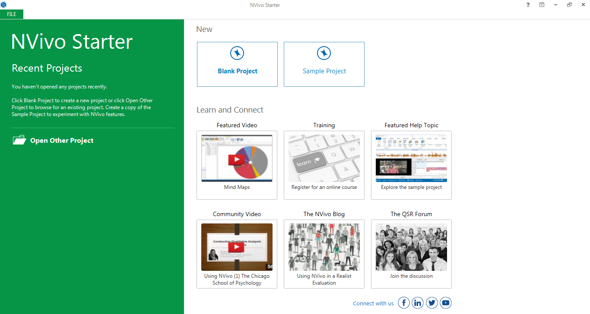Click the Featured Help Topic heading
590x314 pixels.
pyautogui.click(x=411, y=125)
